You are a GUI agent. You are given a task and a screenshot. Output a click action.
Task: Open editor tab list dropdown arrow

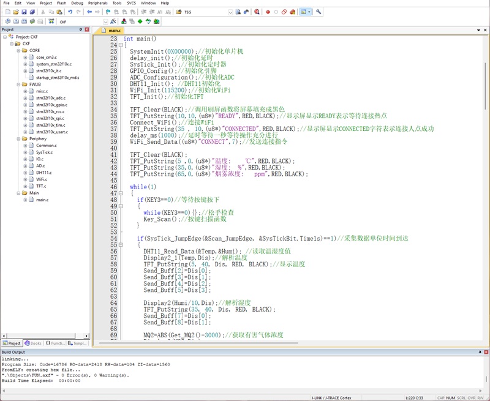tap(478, 30)
